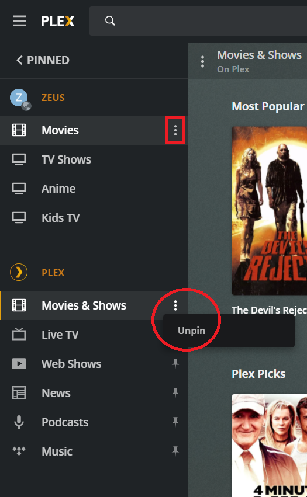The image size is (307, 497).
Task: Open the TV Shows library
Action: (94, 159)
